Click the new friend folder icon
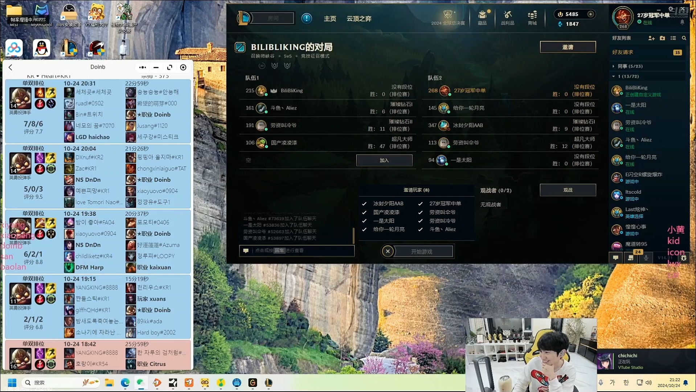Viewport: 696px width, 392px height. 662,38
